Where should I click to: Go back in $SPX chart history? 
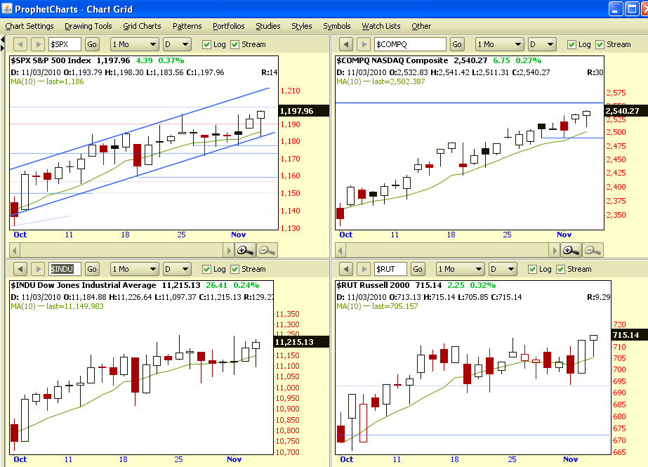pos(20,44)
